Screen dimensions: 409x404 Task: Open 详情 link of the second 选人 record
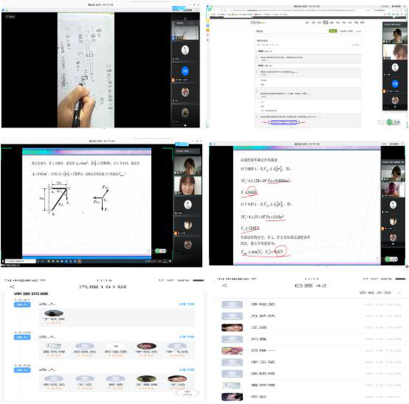point(187,336)
